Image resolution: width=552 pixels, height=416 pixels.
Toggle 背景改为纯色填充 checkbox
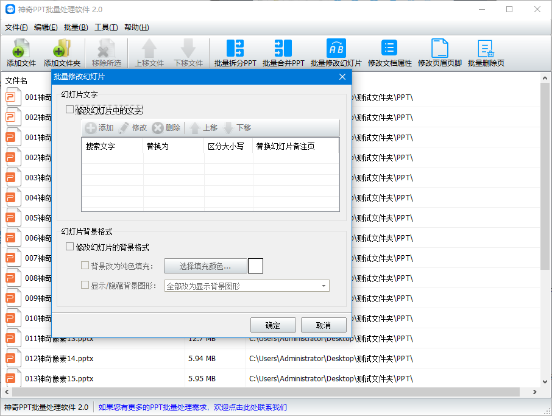click(x=85, y=266)
